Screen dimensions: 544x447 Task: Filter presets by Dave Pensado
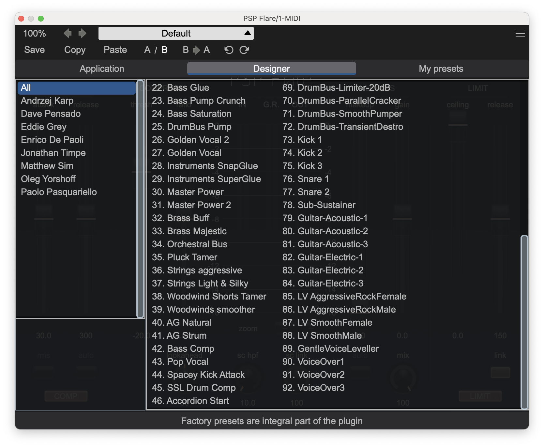click(x=51, y=114)
